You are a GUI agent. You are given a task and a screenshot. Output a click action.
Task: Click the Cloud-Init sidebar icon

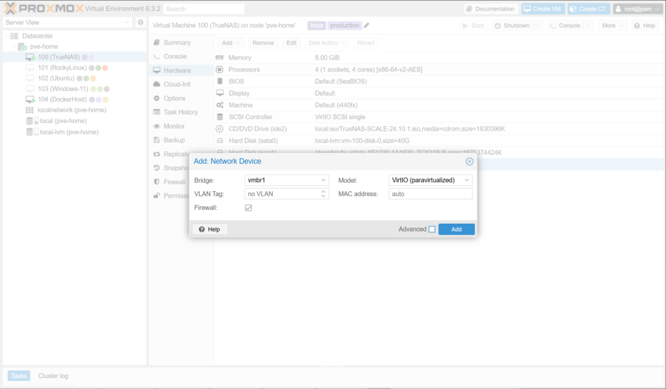coord(157,85)
